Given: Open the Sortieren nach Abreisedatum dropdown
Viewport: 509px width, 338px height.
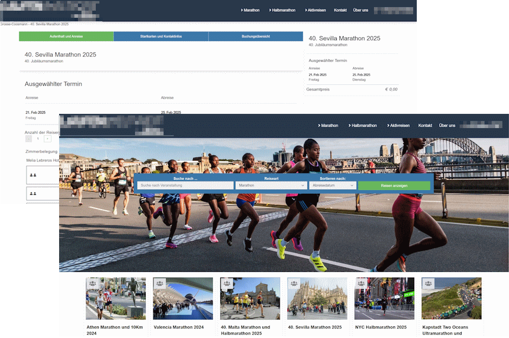Looking at the screenshot, I should pyautogui.click(x=332, y=186).
